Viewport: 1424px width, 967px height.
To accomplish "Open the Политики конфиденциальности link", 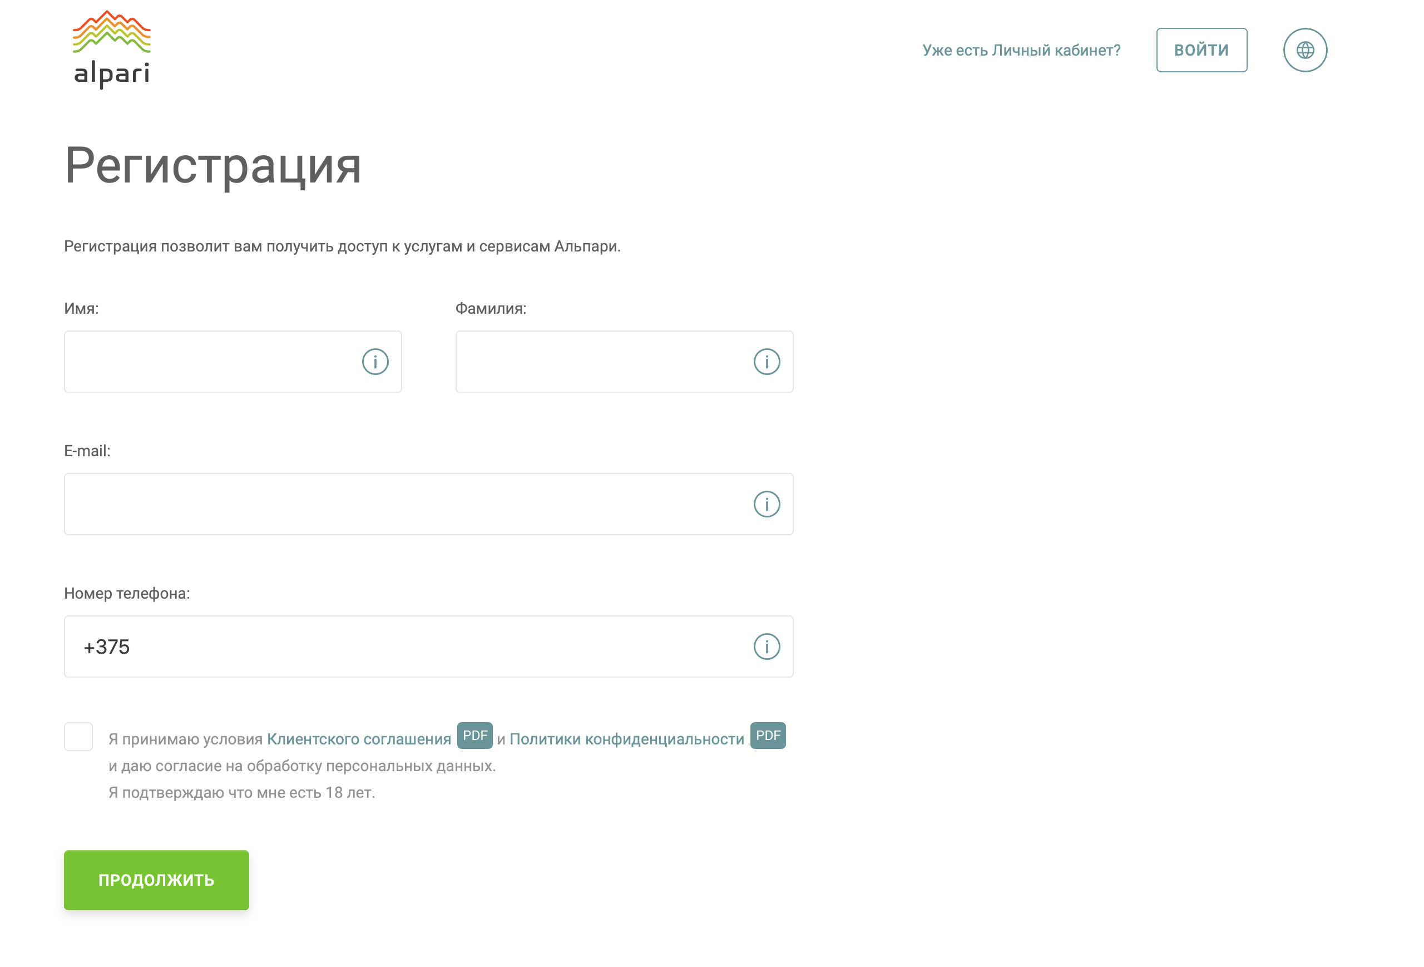I will click(x=626, y=739).
